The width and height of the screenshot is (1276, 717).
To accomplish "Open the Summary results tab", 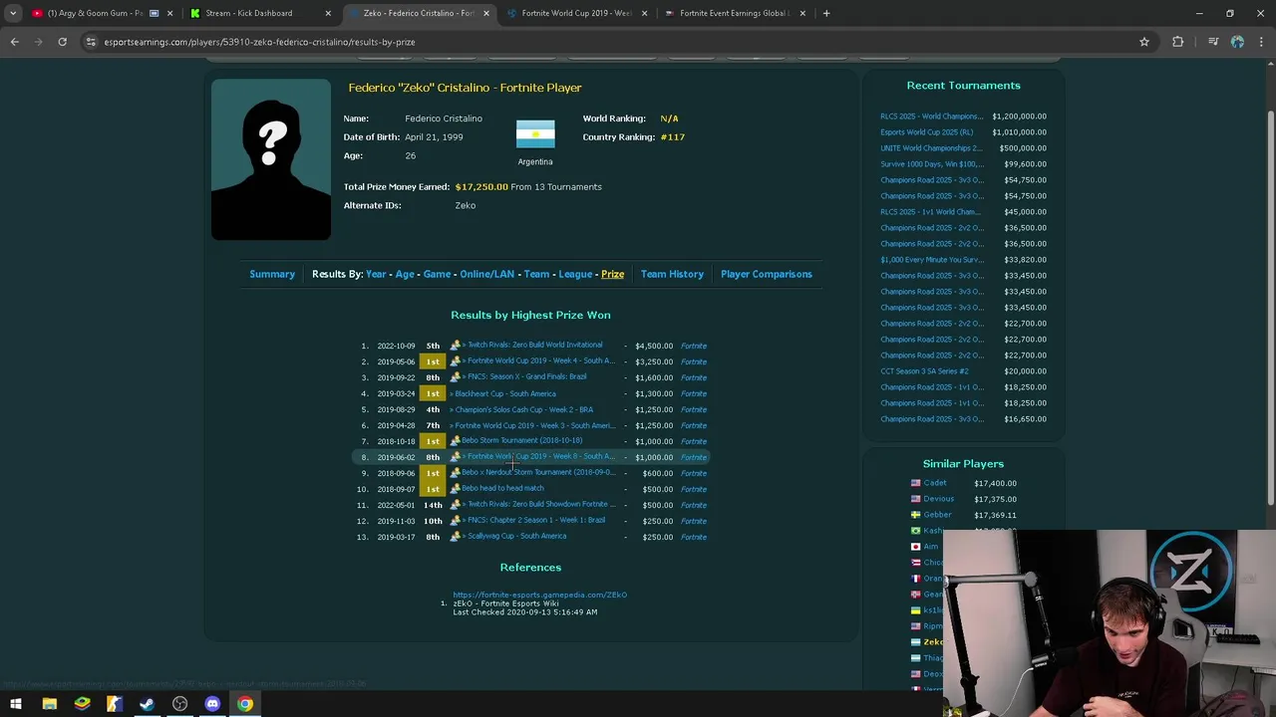I will tap(272, 274).
